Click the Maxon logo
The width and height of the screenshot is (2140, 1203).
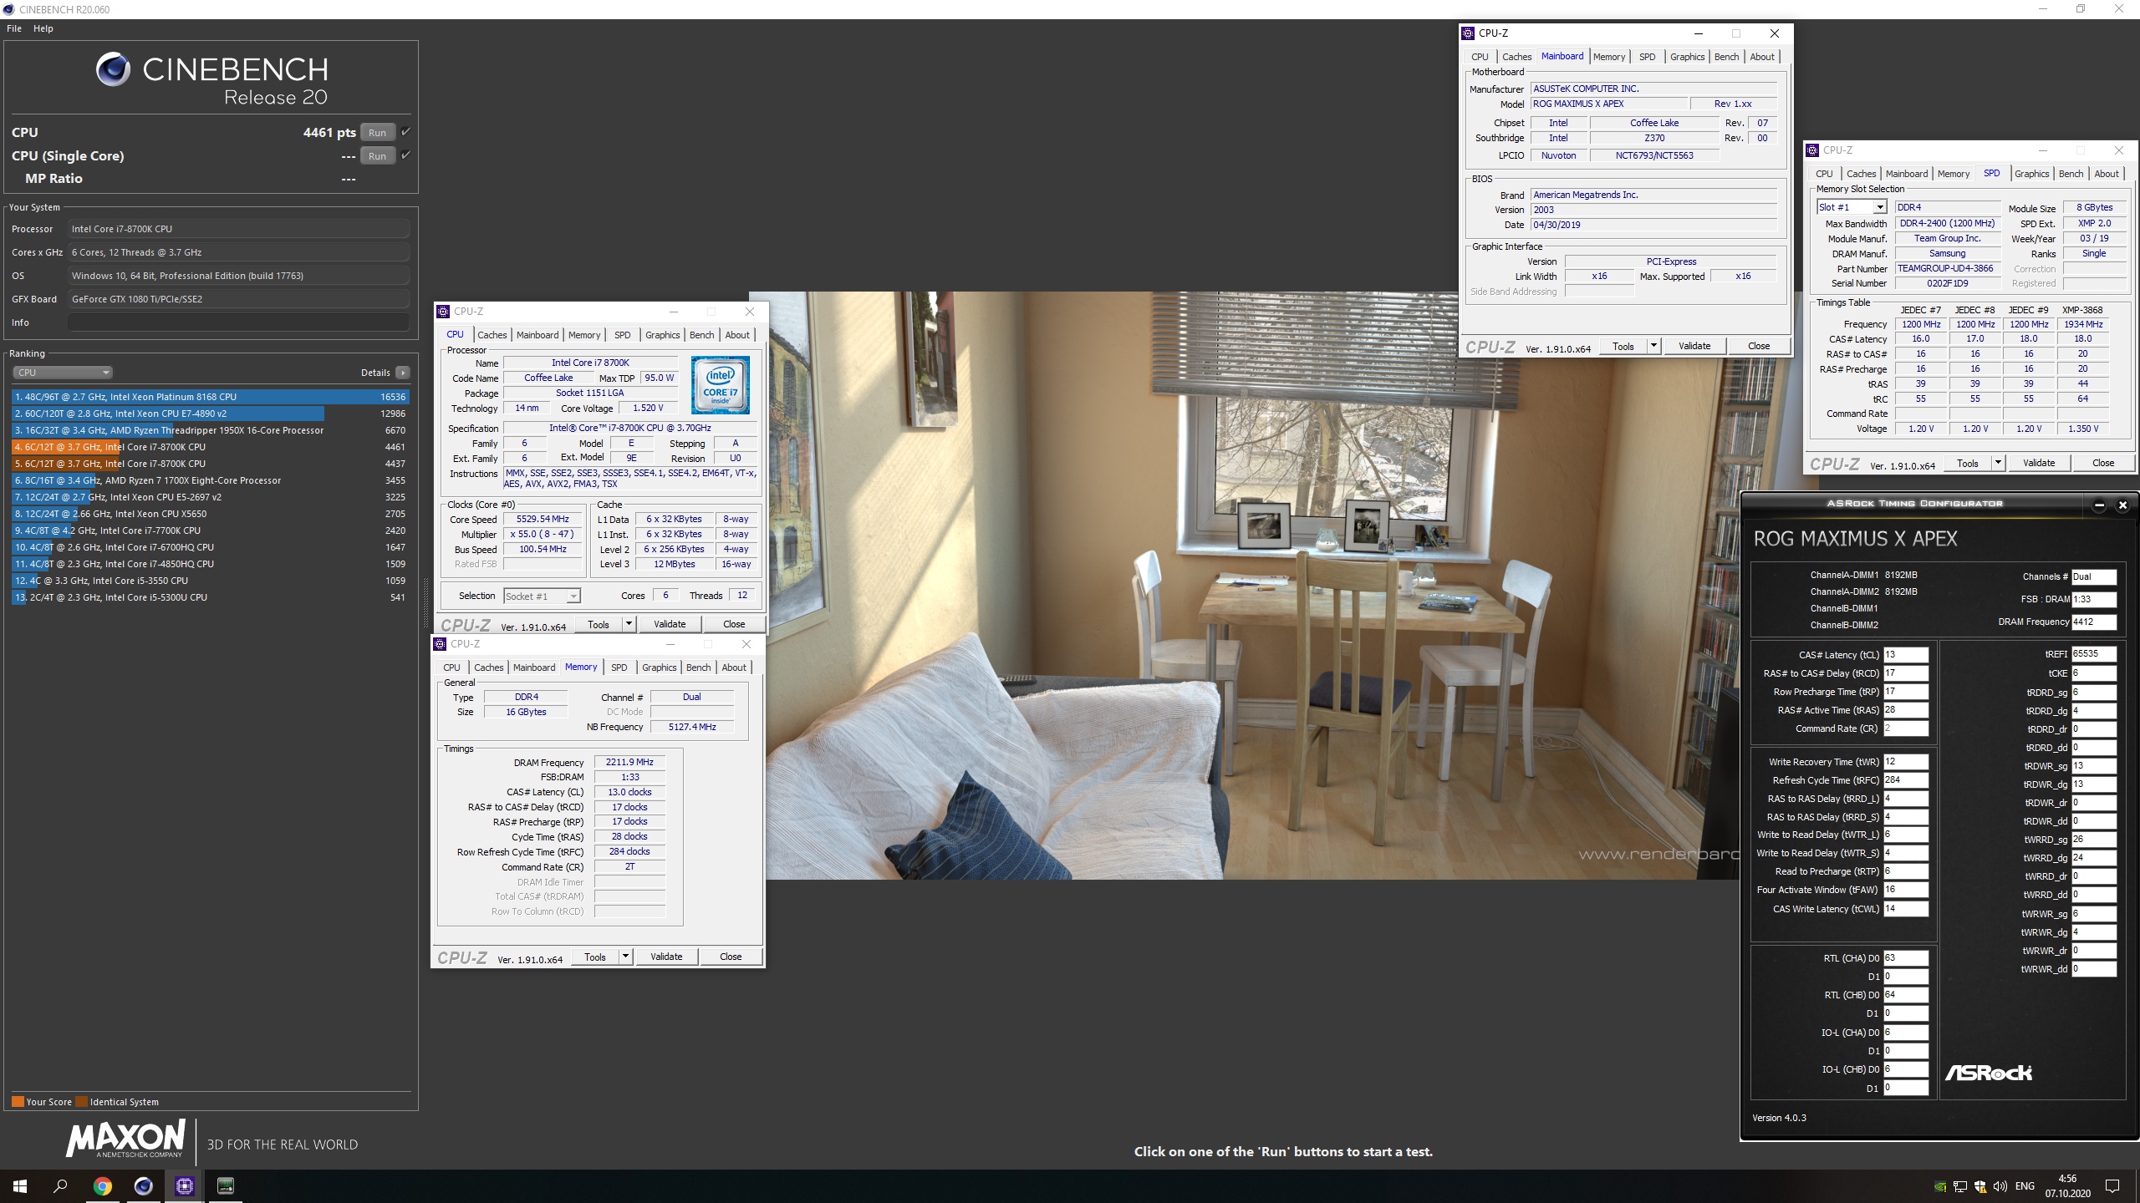coord(125,1140)
